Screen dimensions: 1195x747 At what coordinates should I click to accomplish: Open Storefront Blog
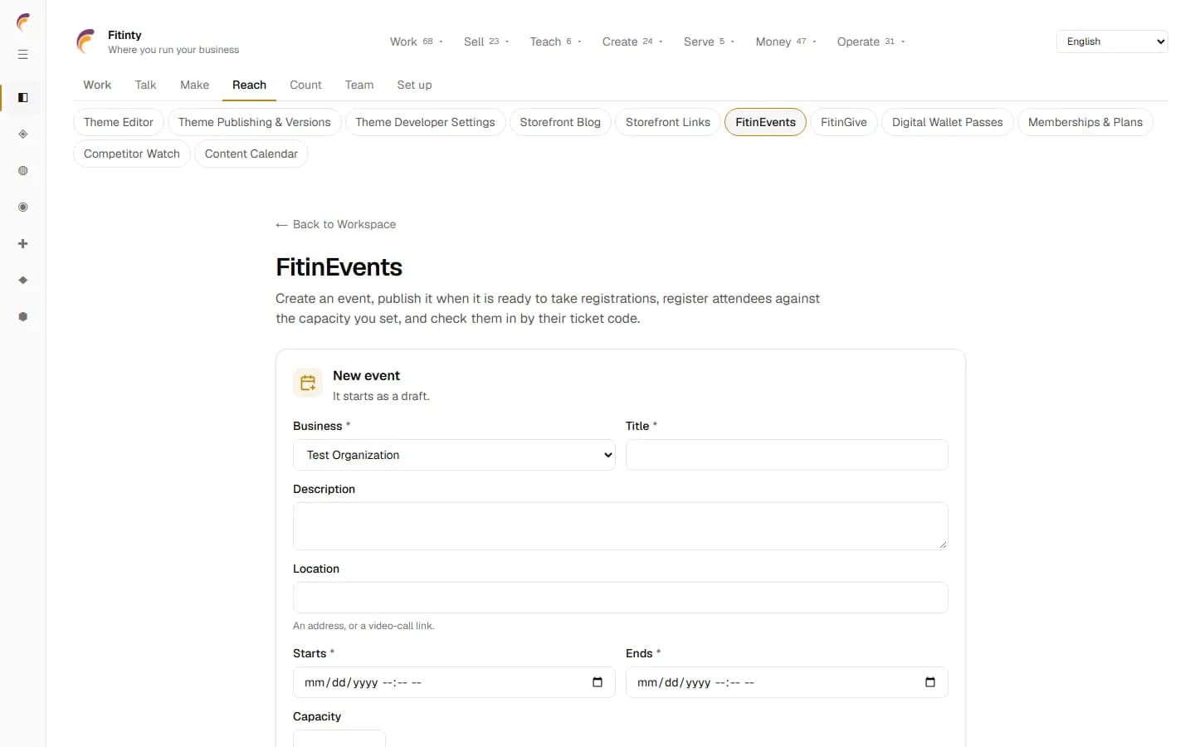pyautogui.click(x=560, y=122)
